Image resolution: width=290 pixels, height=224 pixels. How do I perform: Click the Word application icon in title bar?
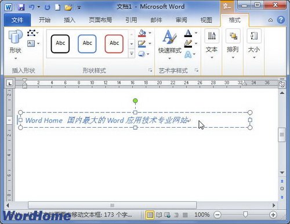tap(8, 8)
